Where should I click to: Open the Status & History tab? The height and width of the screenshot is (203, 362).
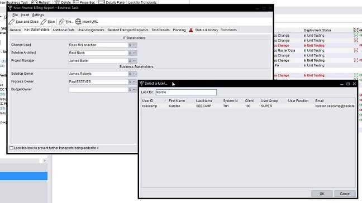203,30
